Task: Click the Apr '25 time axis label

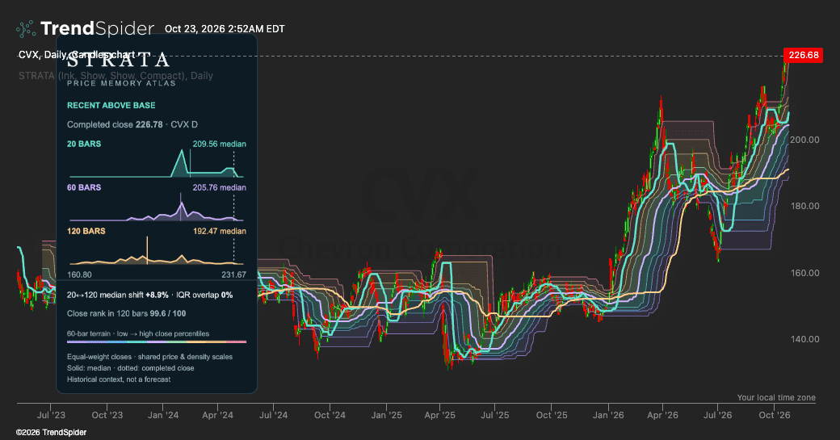Action: [440, 415]
